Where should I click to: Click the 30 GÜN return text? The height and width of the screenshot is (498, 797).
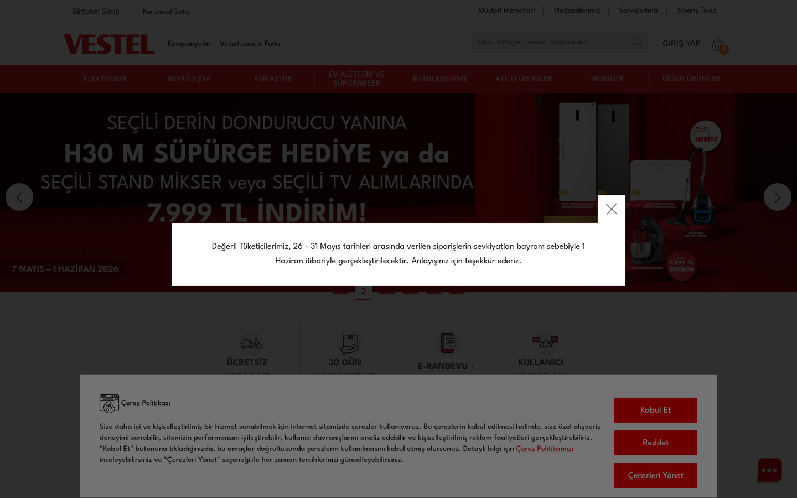point(345,362)
